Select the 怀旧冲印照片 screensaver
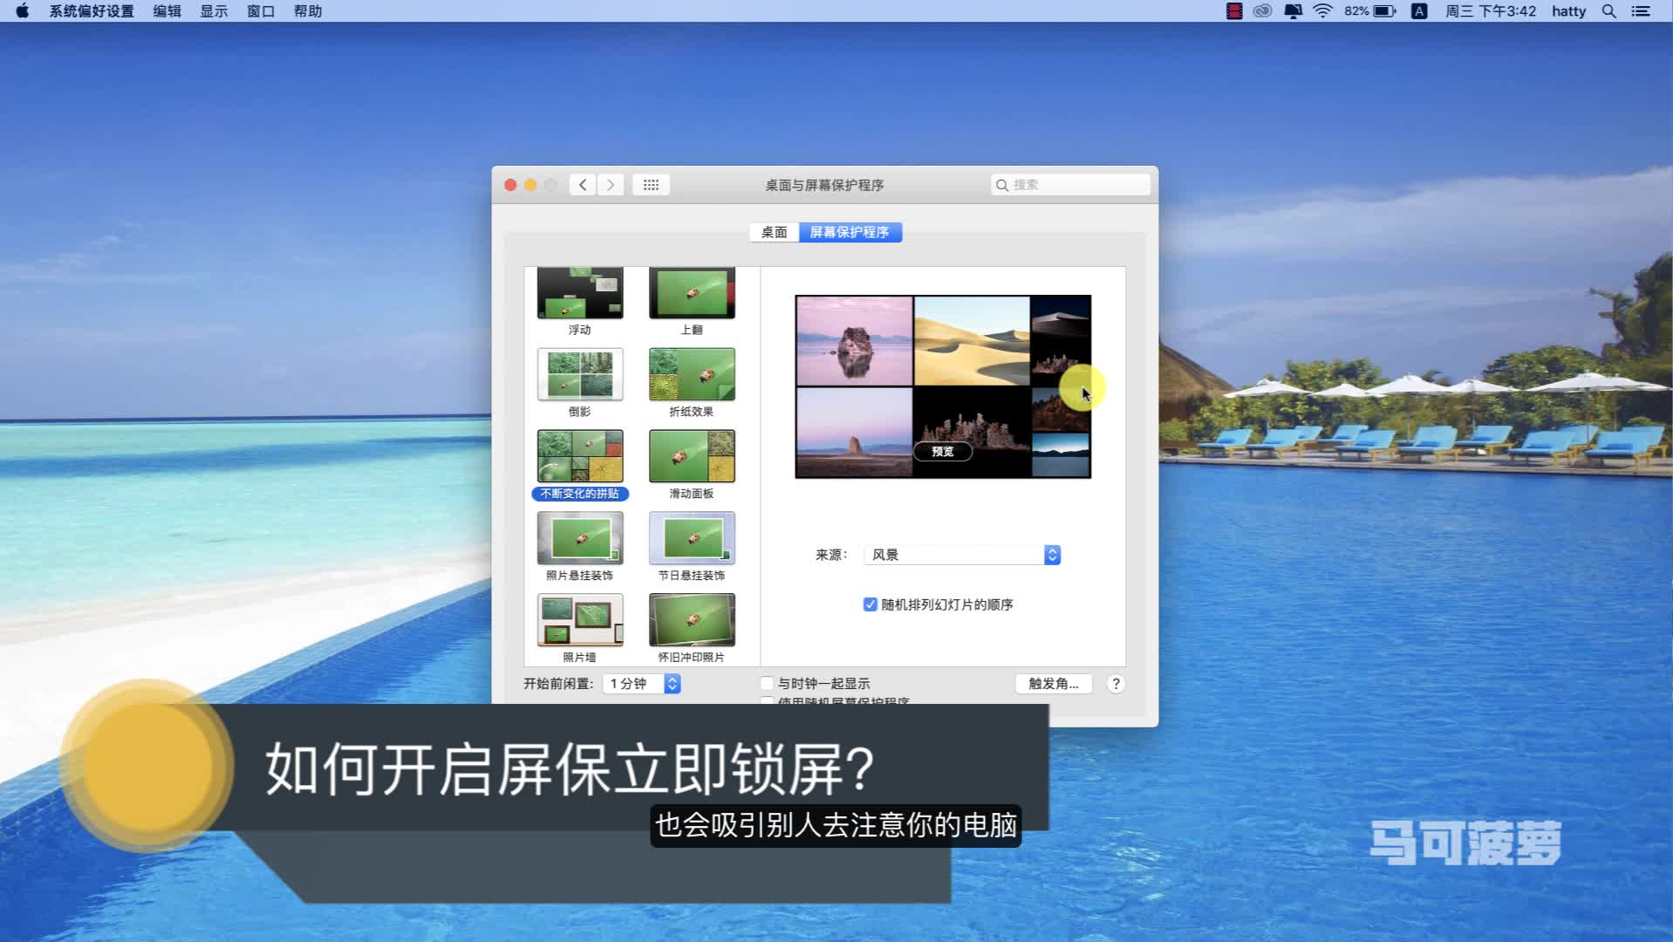Screen dimensions: 1673x942 [x=691, y=618]
